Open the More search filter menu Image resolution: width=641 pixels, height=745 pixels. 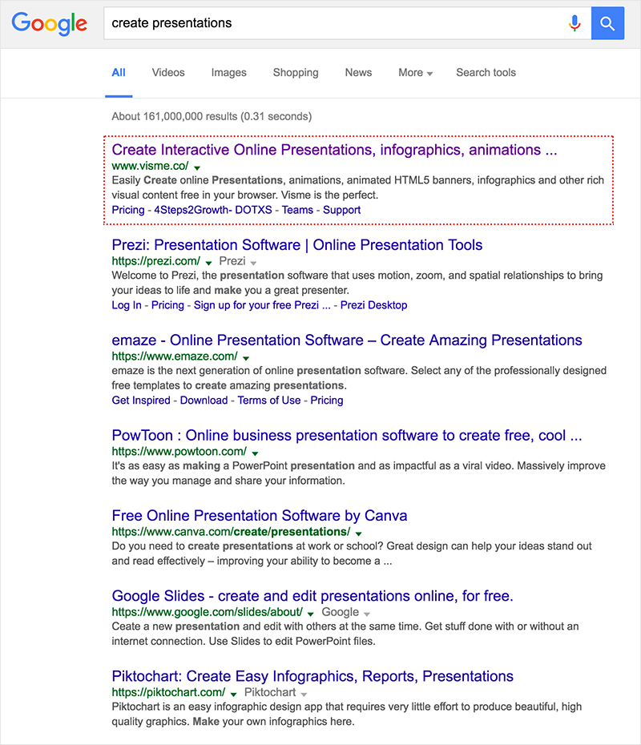tap(415, 73)
